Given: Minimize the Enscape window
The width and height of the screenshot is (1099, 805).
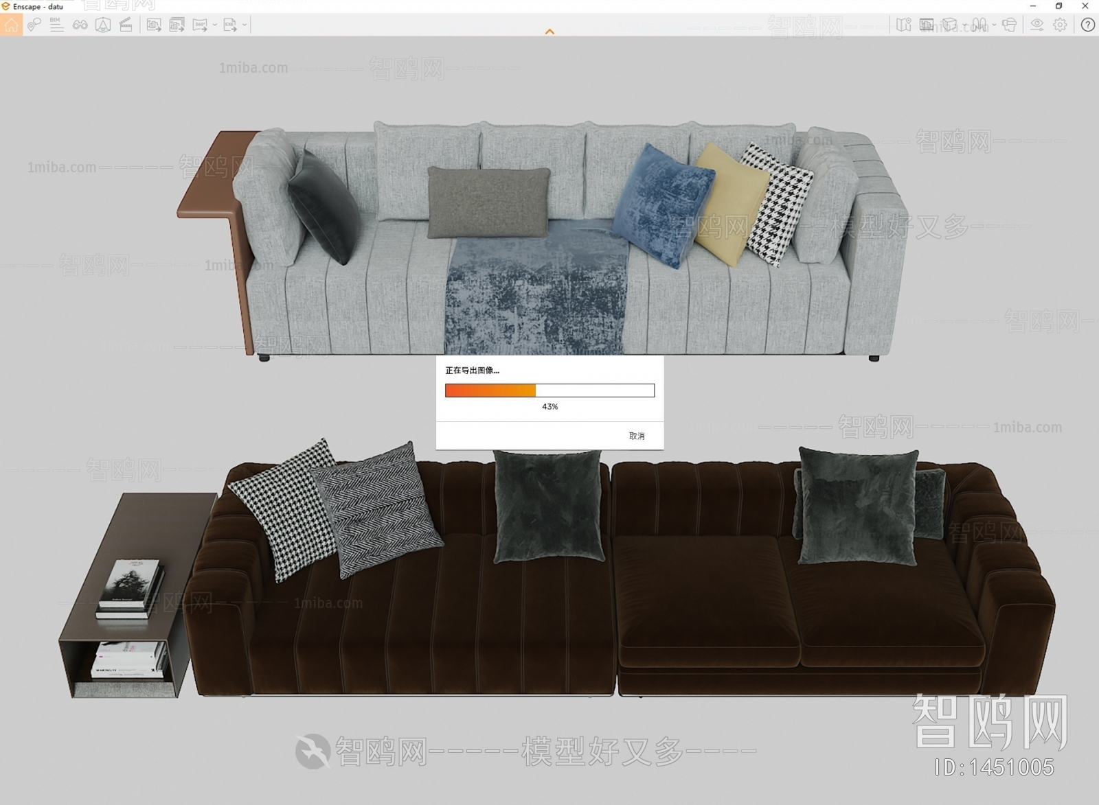Looking at the screenshot, I should [1032, 6].
